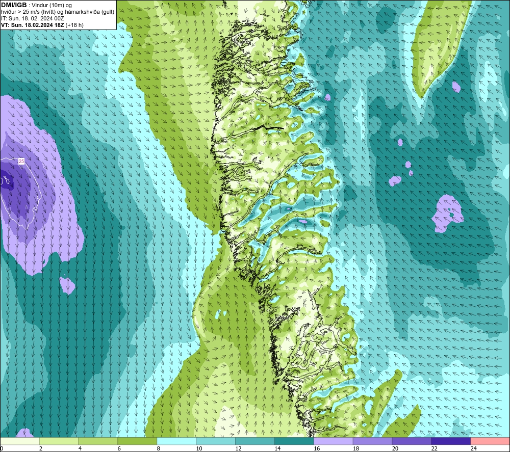Click the "VT: Sun. 18.02.2024 18Z (+18 h)" line
Image resolution: width=510 pixels, height=452 pixels.
click(42, 25)
